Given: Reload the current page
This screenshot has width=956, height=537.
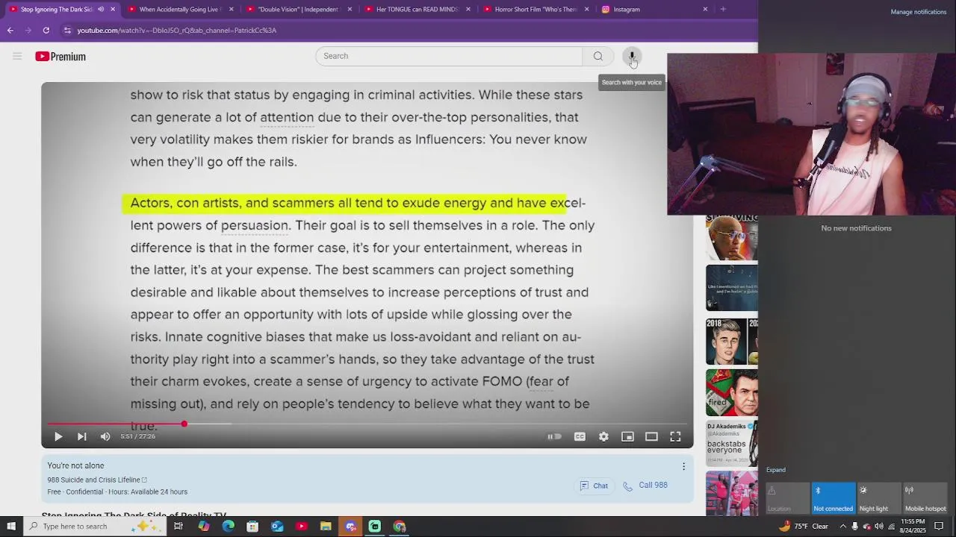Looking at the screenshot, I should pos(46,30).
